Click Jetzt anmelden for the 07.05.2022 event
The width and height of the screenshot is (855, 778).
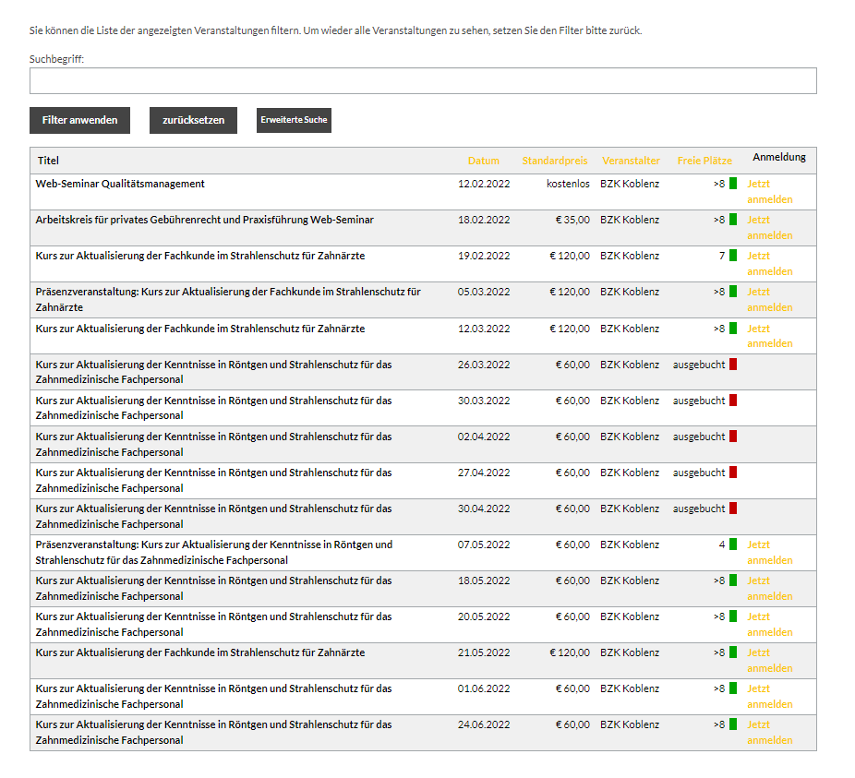pyautogui.click(x=769, y=552)
